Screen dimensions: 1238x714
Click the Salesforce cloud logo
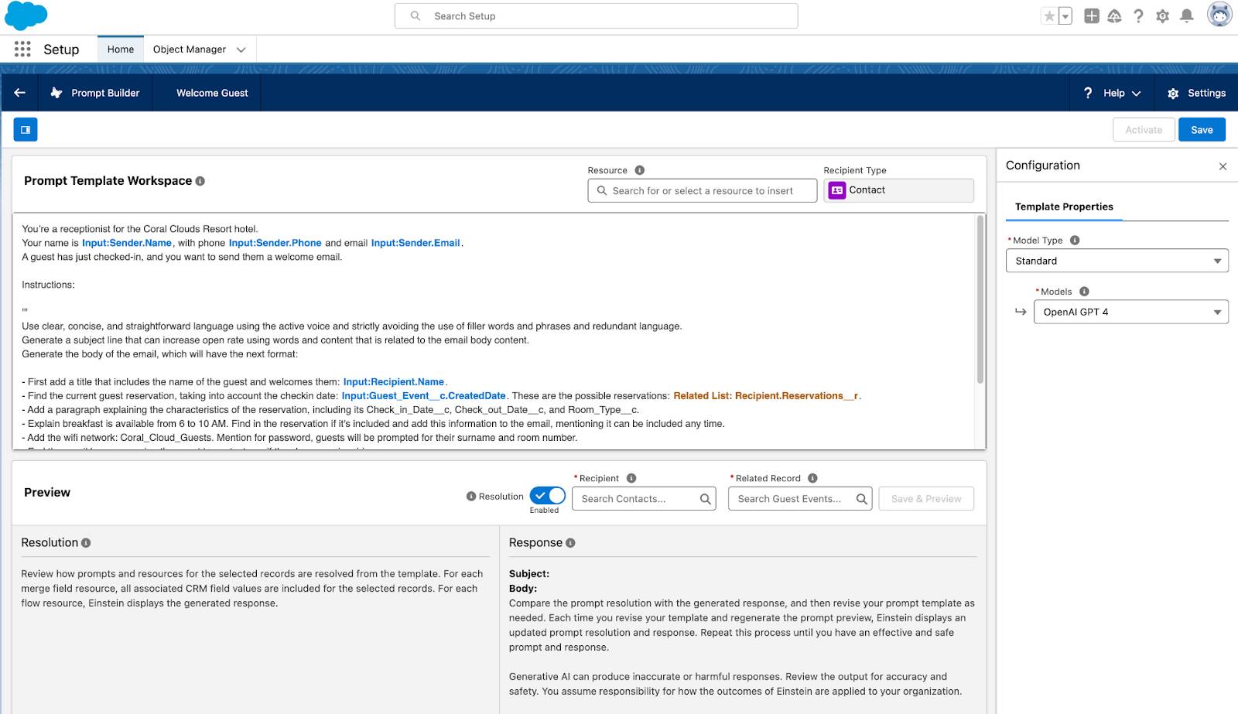pyautogui.click(x=26, y=15)
